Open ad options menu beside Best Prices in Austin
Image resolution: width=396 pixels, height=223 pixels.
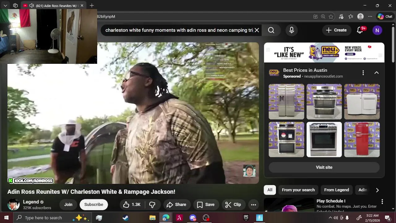[x=363, y=73]
